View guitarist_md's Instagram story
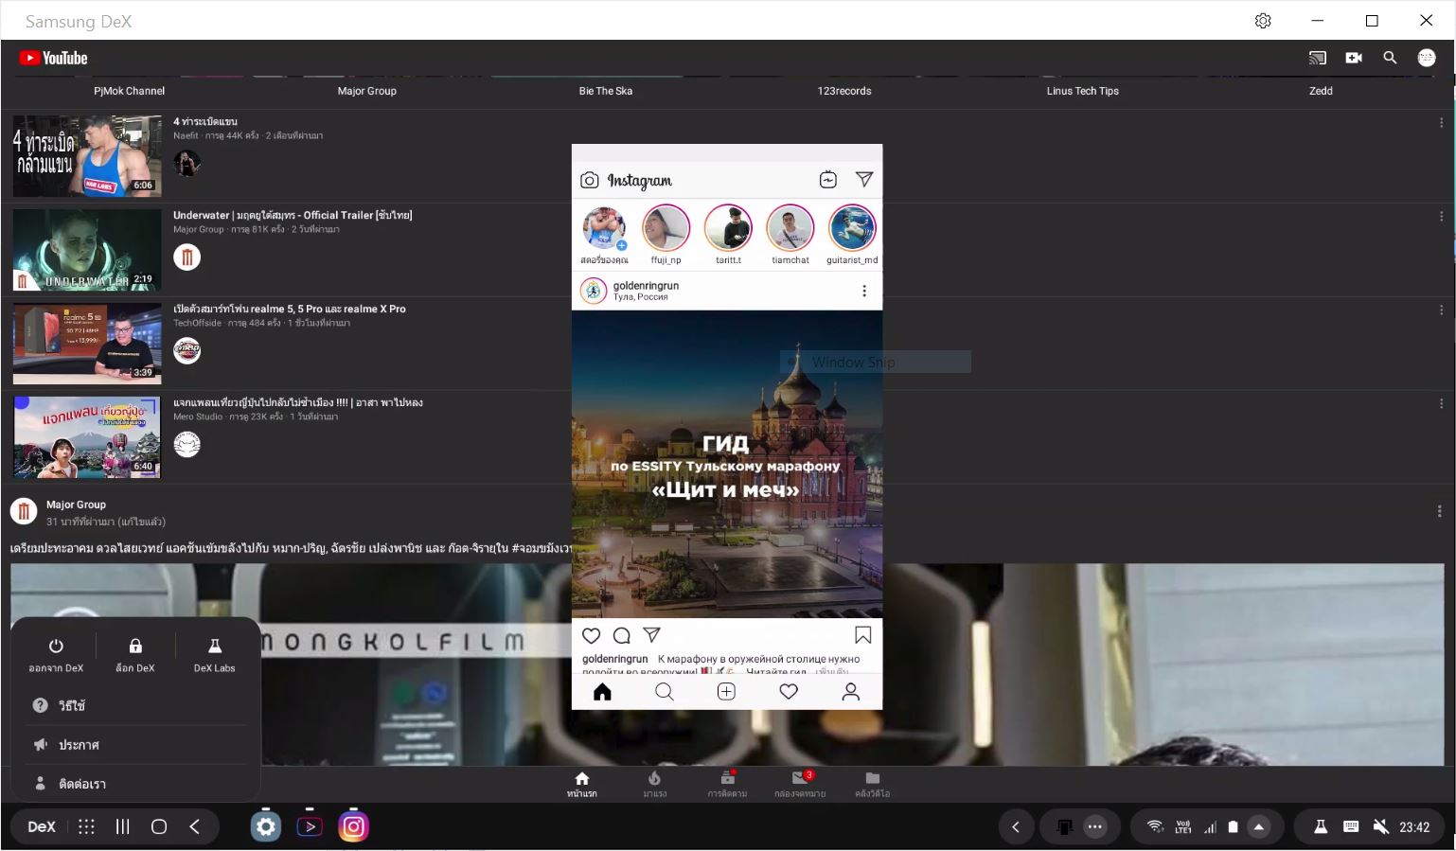The width and height of the screenshot is (1456, 851). click(852, 228)
